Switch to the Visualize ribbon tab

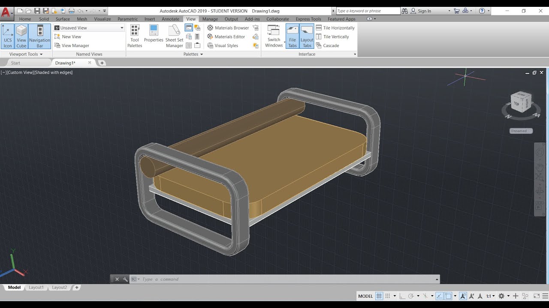(x=103, y=19)
